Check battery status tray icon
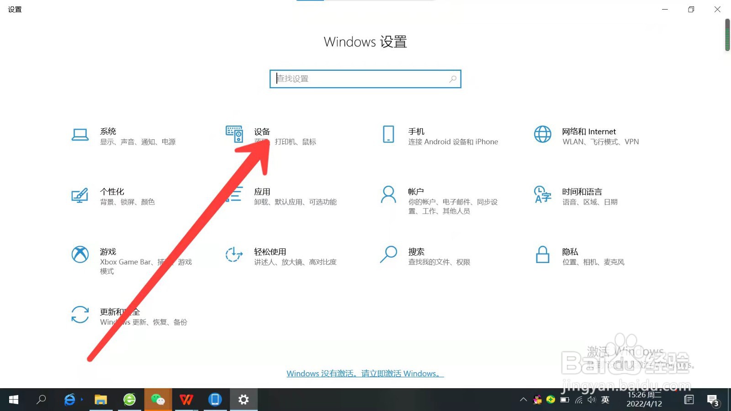Screen dimensions: 731x411 [x=565, y=400]
